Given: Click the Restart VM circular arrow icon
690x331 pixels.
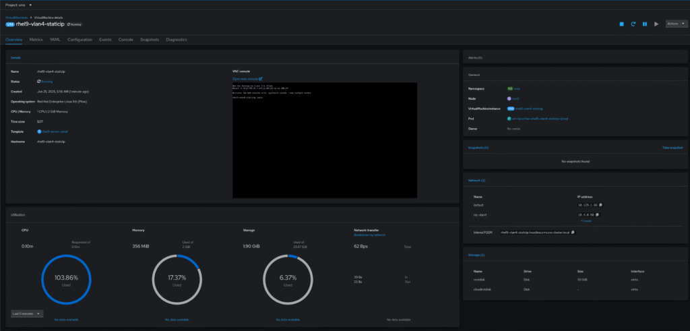Looking at the screenshot, I should [633, 24].
